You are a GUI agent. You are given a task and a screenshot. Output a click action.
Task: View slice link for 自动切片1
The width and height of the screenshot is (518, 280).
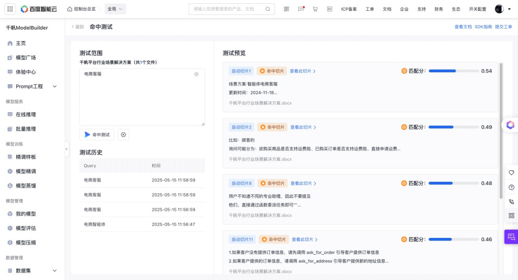(x=303, y=71)
